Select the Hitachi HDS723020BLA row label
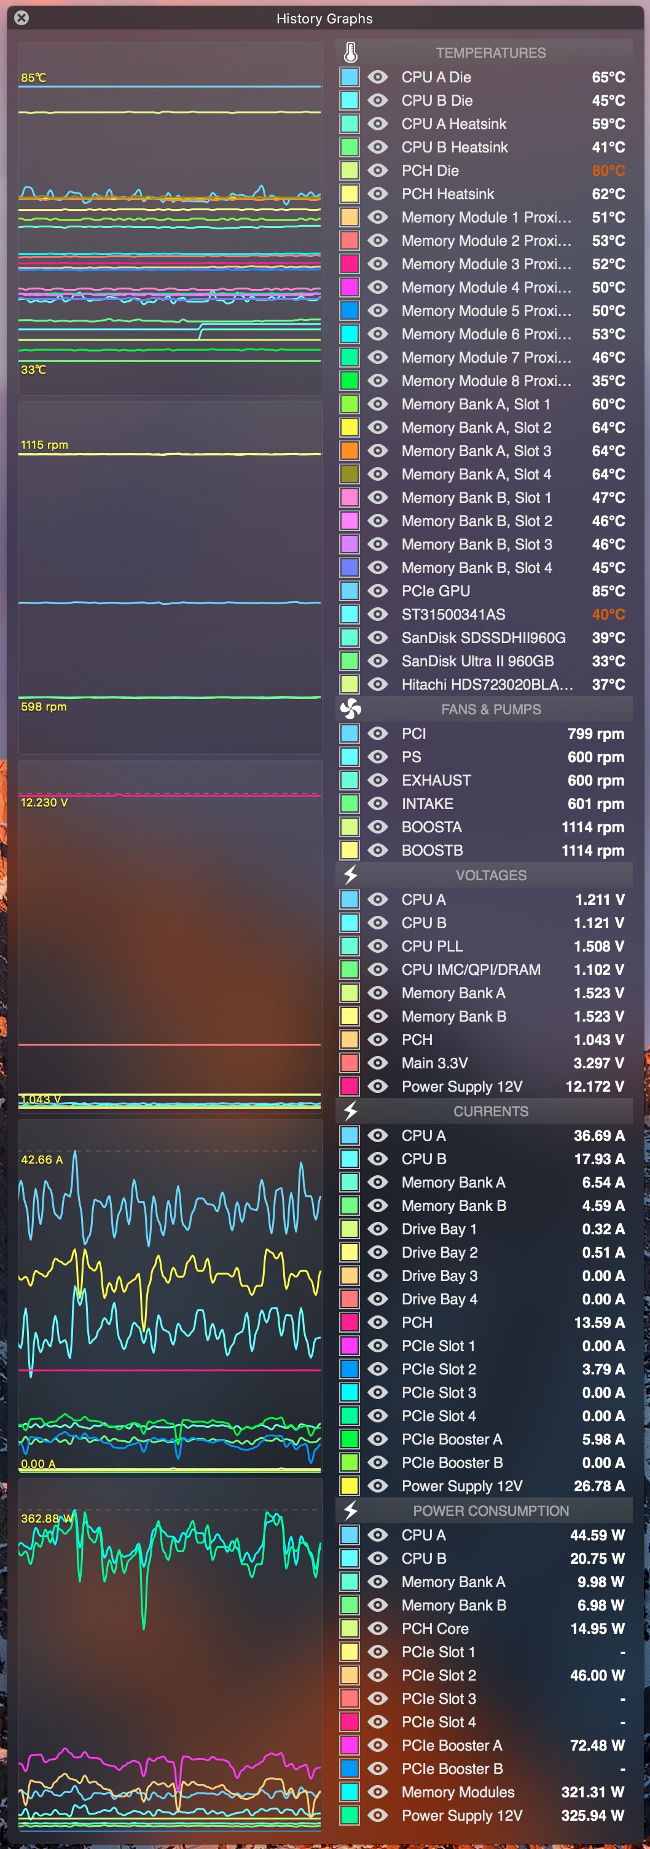 [x=487, y=684]
